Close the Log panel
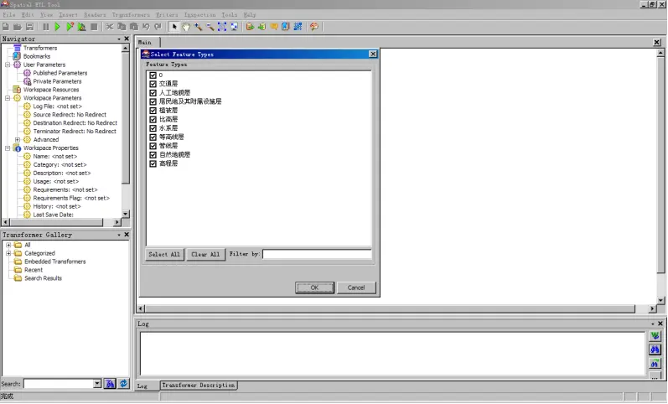The image size is (668, 404). click(x=660, y=324)
